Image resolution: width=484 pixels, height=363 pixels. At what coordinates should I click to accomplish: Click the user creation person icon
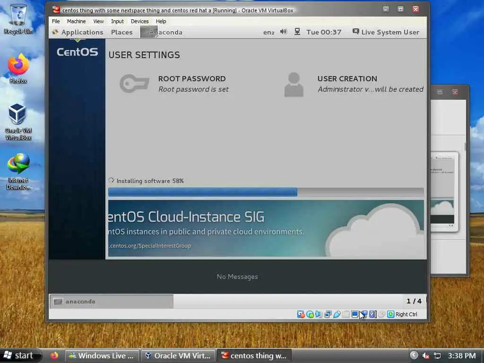(x=294, y=85)
